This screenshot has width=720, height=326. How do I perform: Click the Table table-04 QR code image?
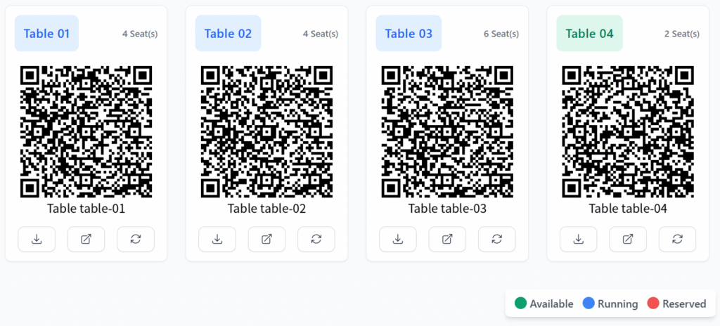(628, 132)
